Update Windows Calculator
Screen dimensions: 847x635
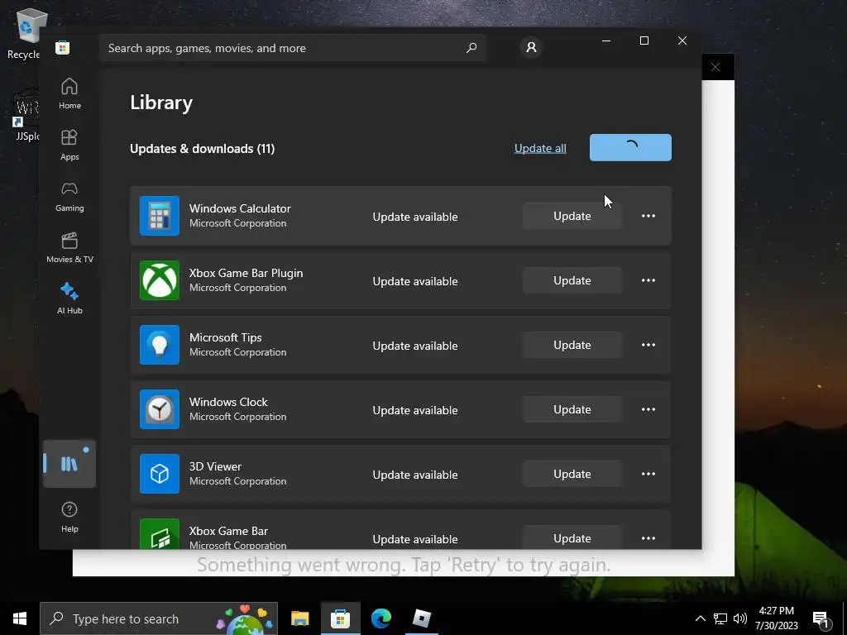click(x=572, y=216)
